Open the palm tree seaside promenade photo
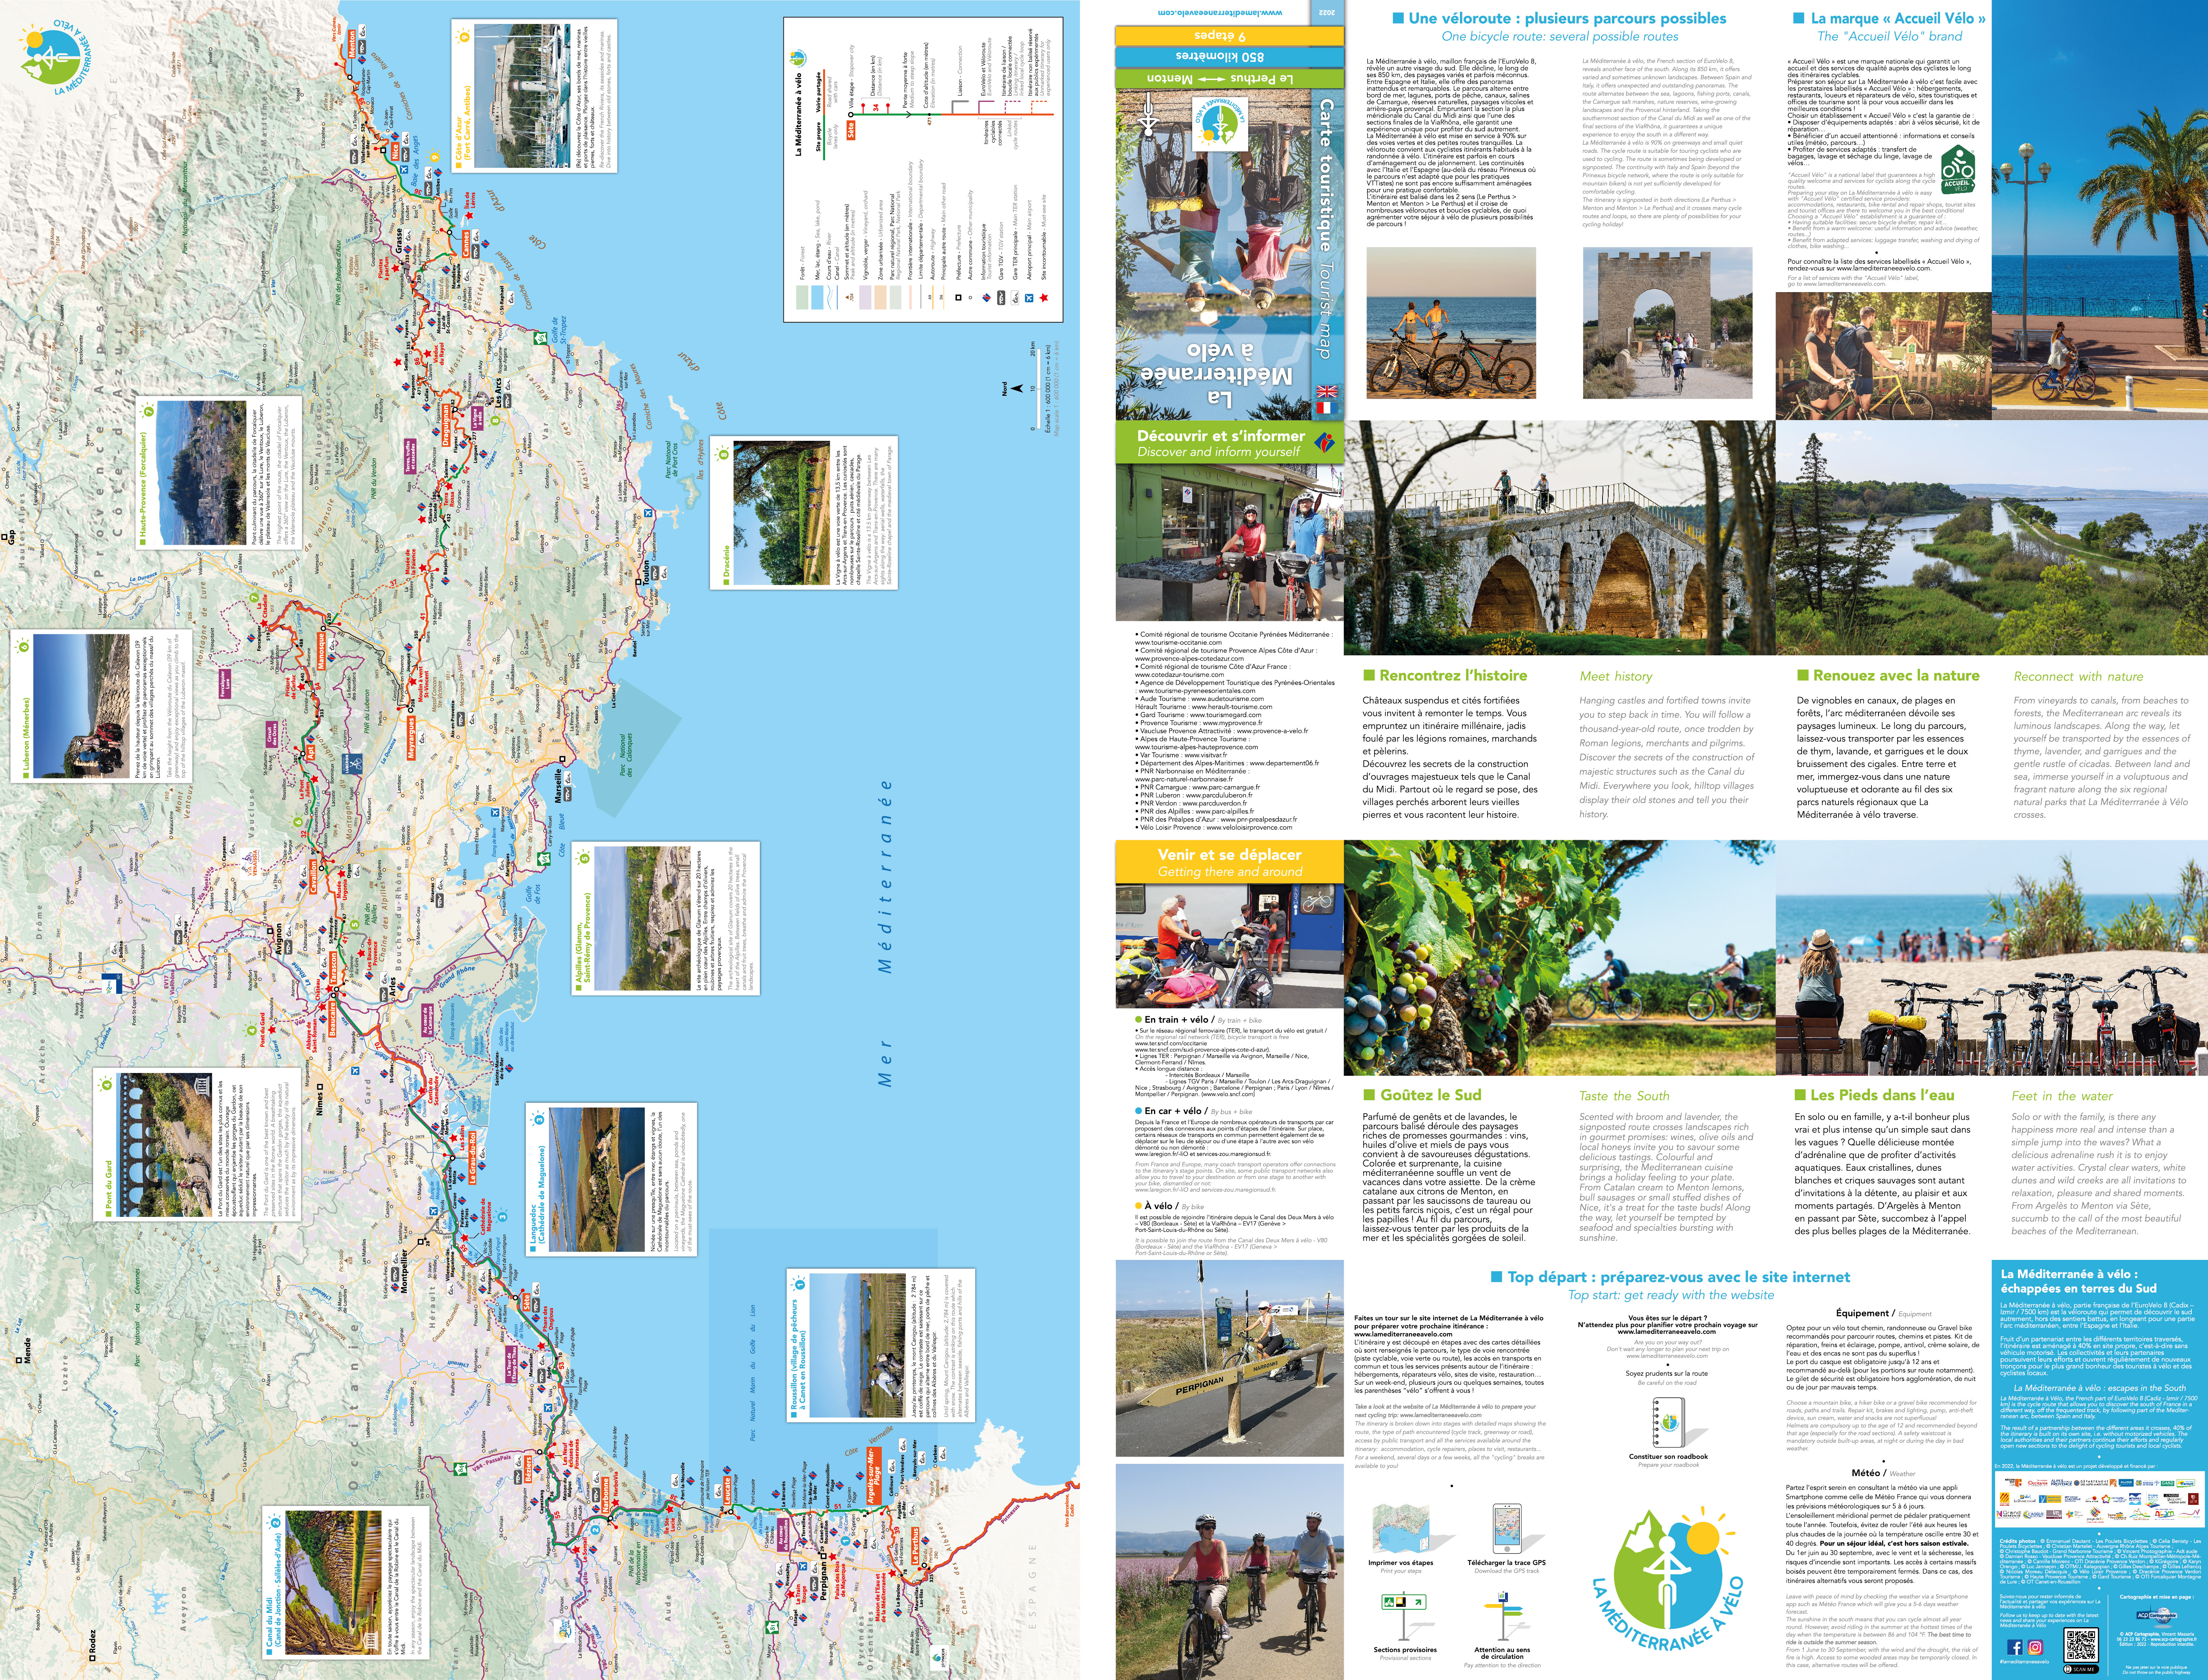 2099,210
